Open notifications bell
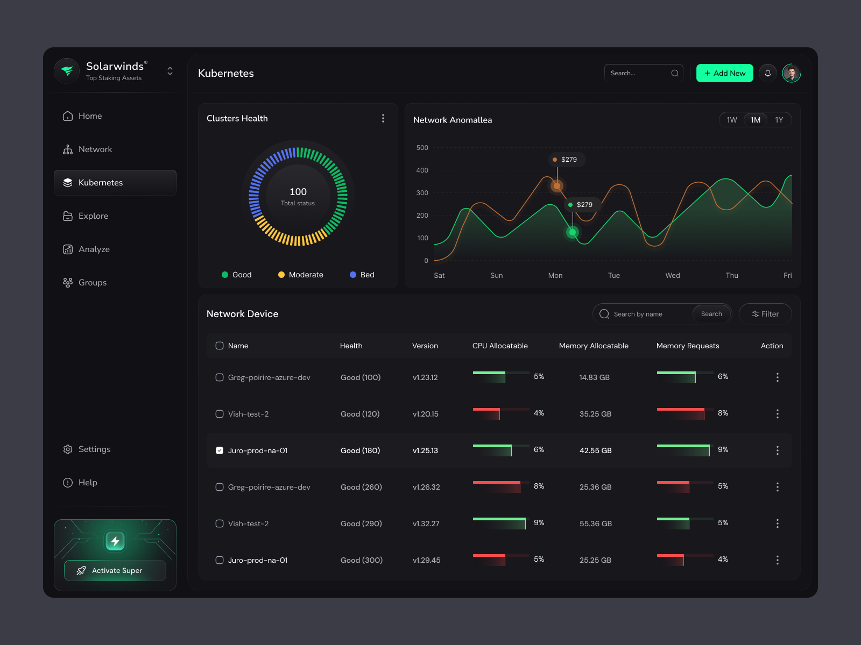This screenshot has width=861, height=645. (768, 73)
